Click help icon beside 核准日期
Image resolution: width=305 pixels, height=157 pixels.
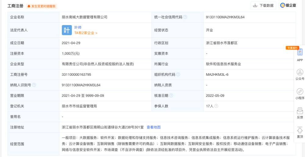tap(171, 95)
